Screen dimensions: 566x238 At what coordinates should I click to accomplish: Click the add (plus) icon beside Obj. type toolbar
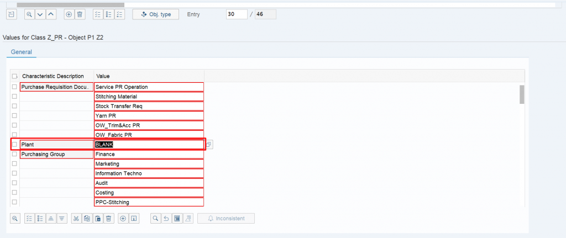(x=69, y=14)
